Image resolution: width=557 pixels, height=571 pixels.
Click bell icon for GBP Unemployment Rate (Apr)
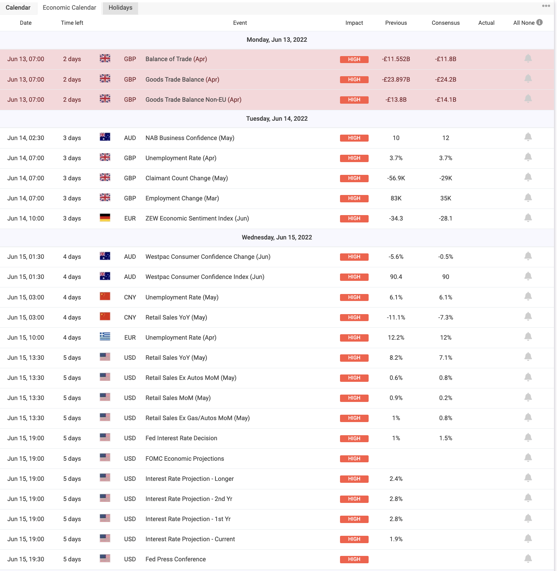coord(528,157)
